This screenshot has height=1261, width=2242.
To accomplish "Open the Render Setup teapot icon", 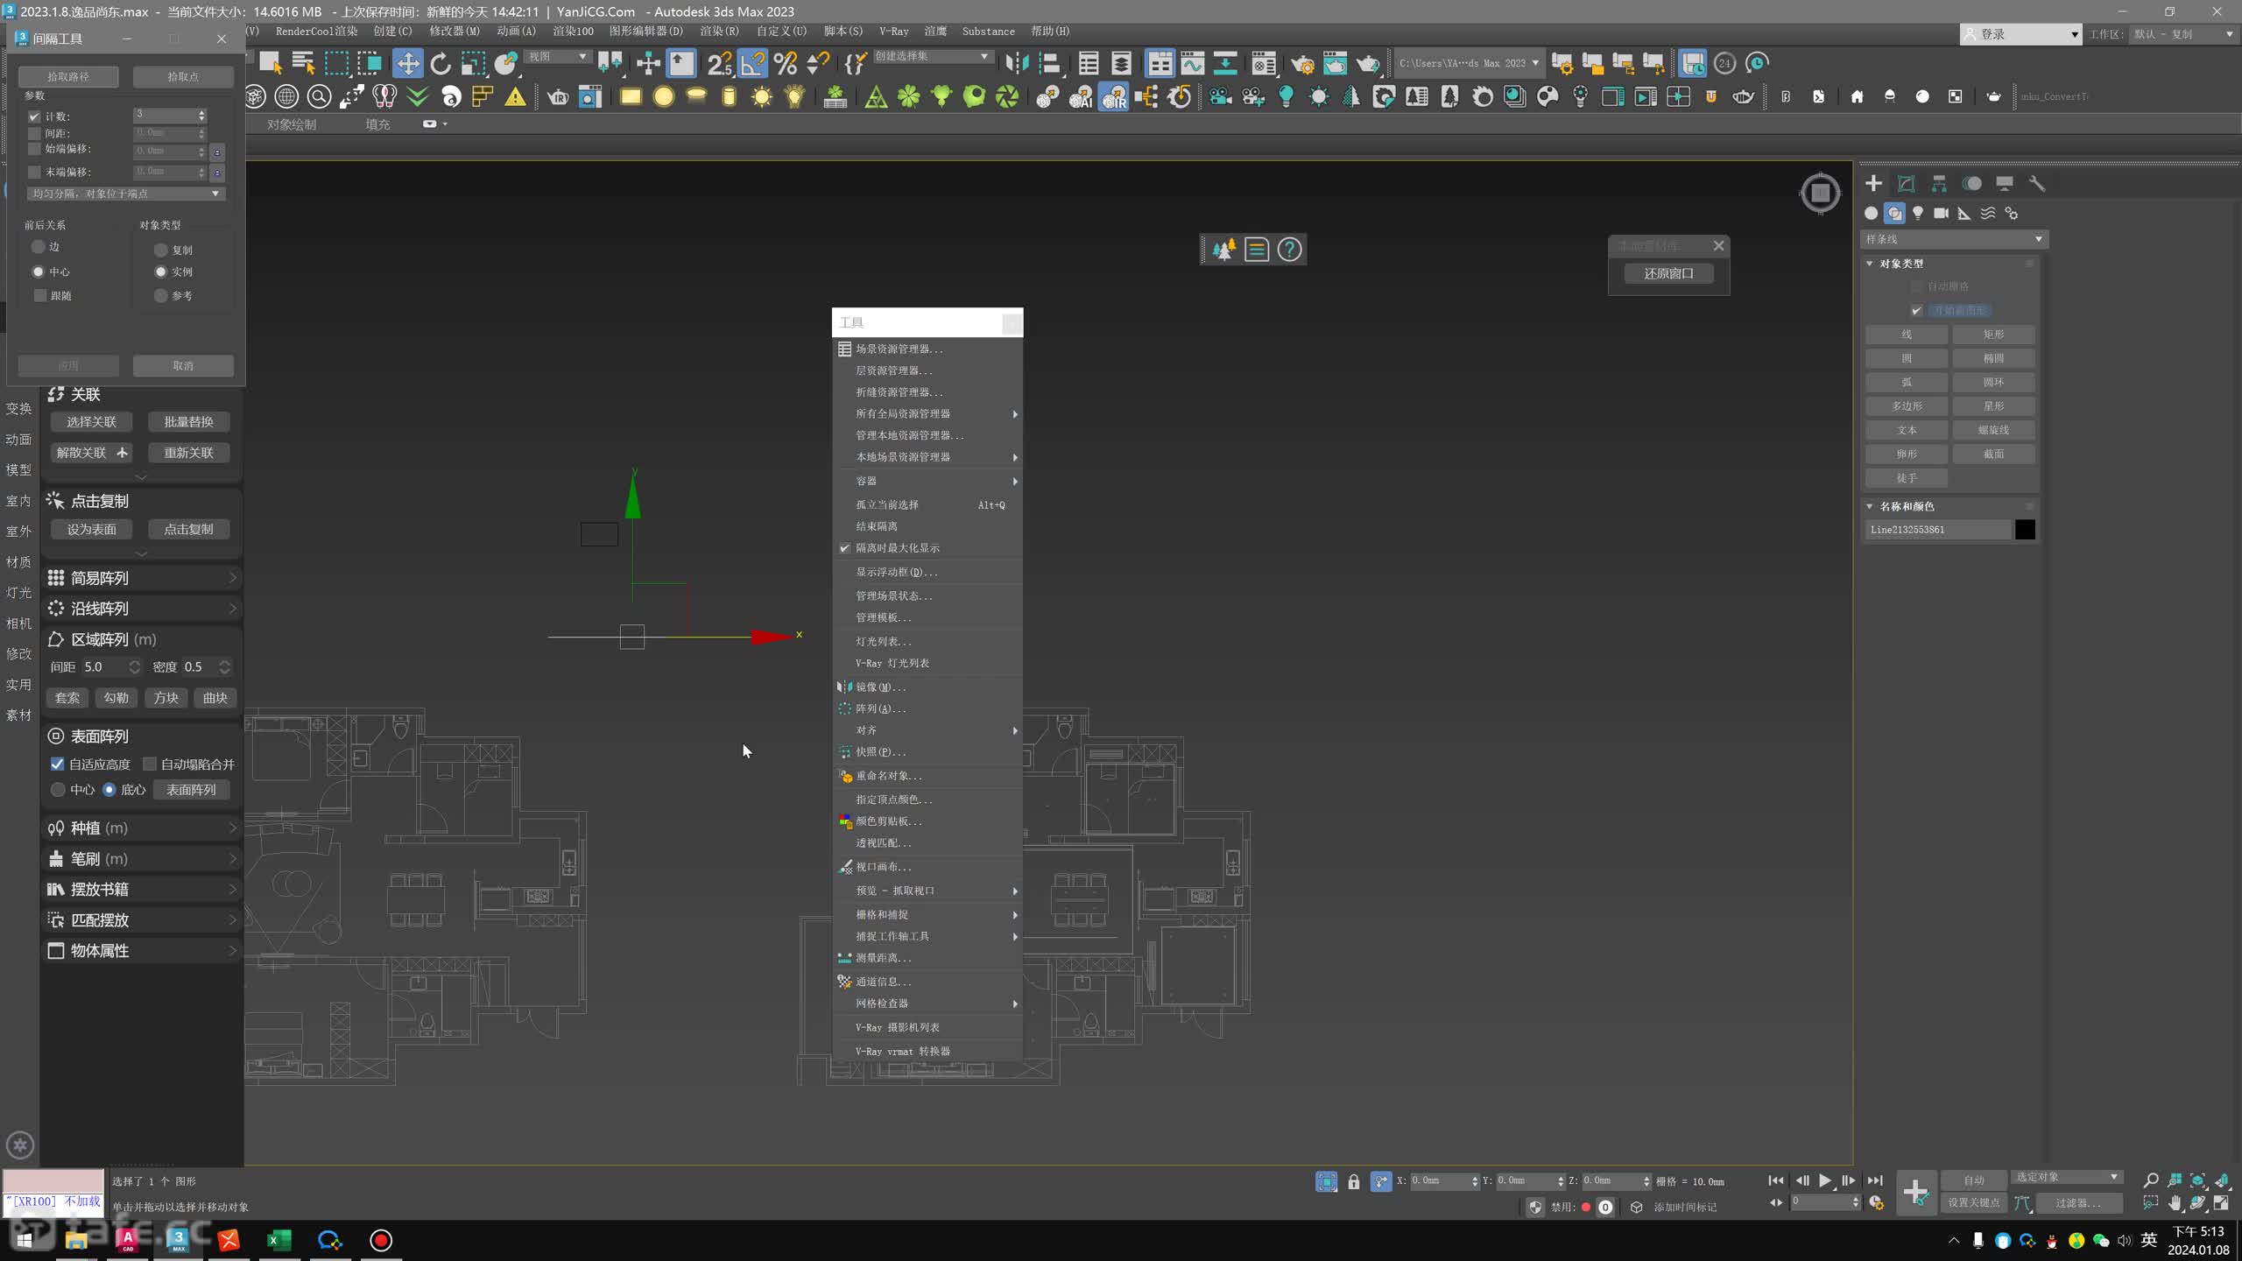I will [x=1302, y=63].
